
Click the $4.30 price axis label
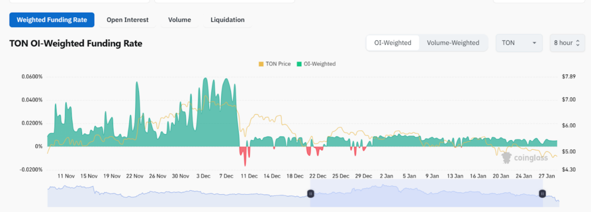(x=568, y=169)
